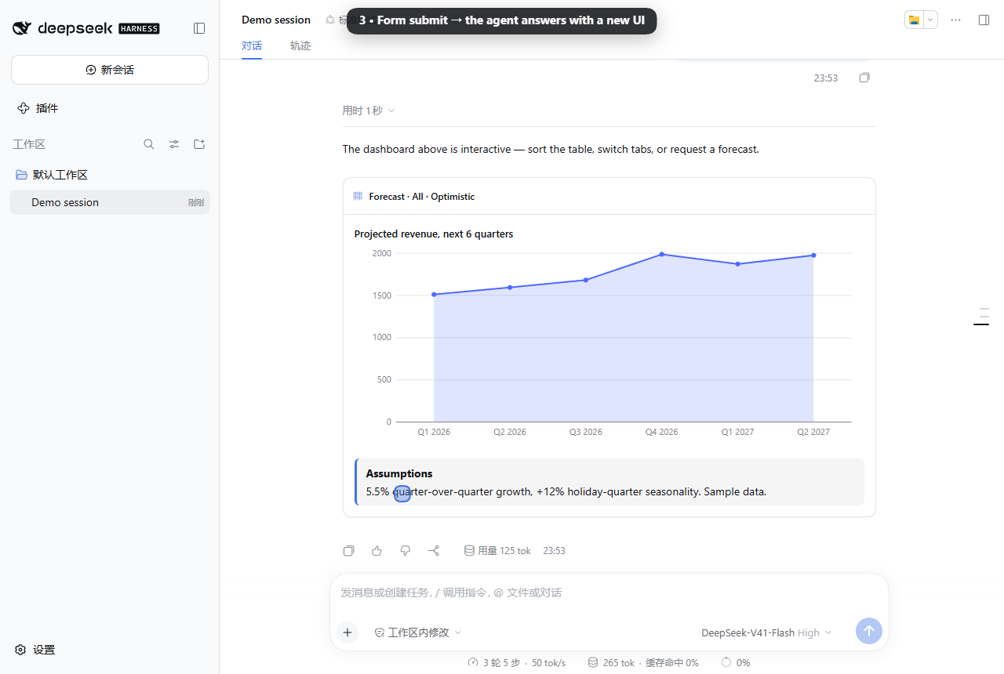This screenshot has width=1004, height=674.
Task: Add attachment with the plus icon
Action: pyautogui.click(x=347, y=632)
